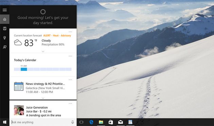Viewport: 214px width, 126px height.
Task: Open Today's Calendar card three-dot menu
Action: click(x=70, y=56)
